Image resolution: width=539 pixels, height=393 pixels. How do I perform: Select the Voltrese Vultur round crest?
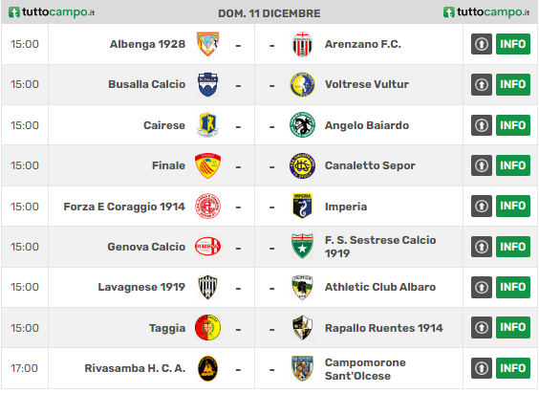pos(302,84)
